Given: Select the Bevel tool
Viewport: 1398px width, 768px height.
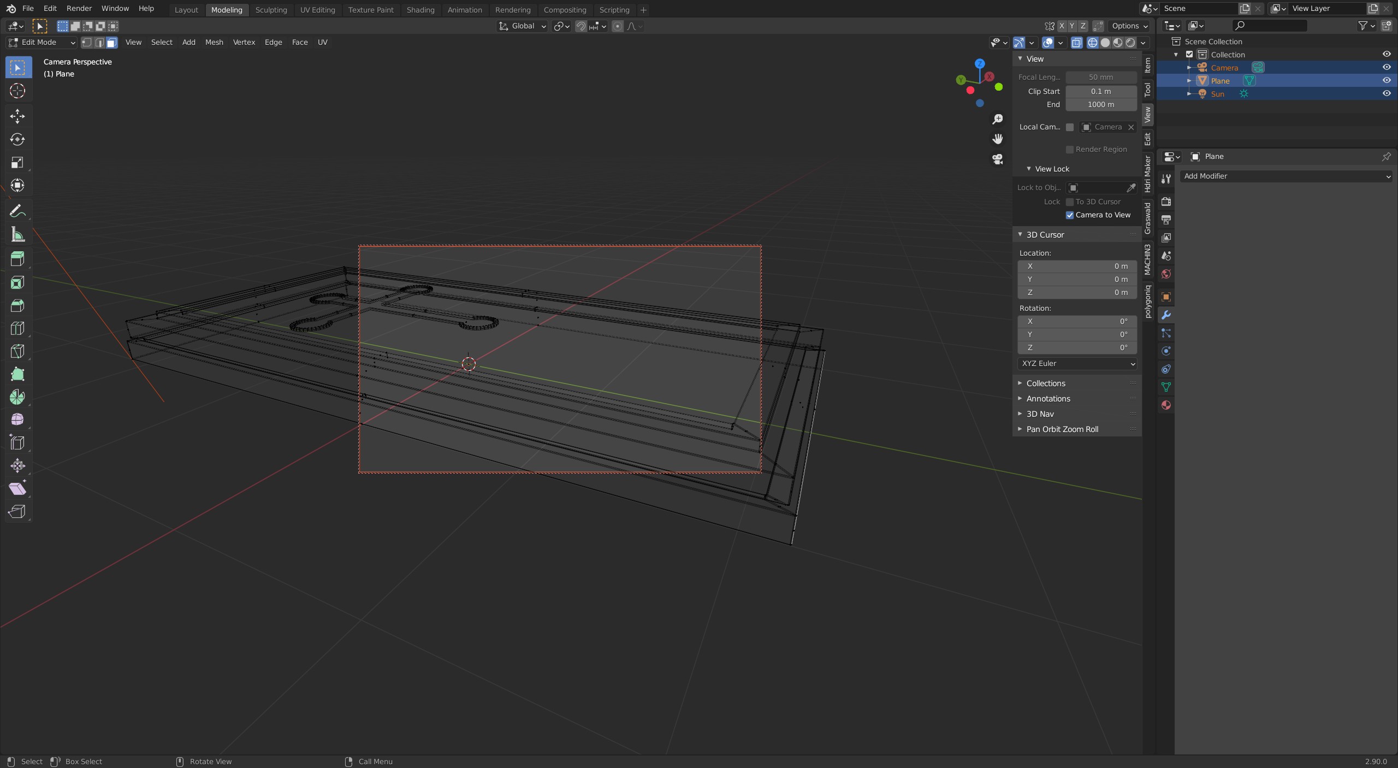Looking at the screenshot, I should tap(17, 305).
